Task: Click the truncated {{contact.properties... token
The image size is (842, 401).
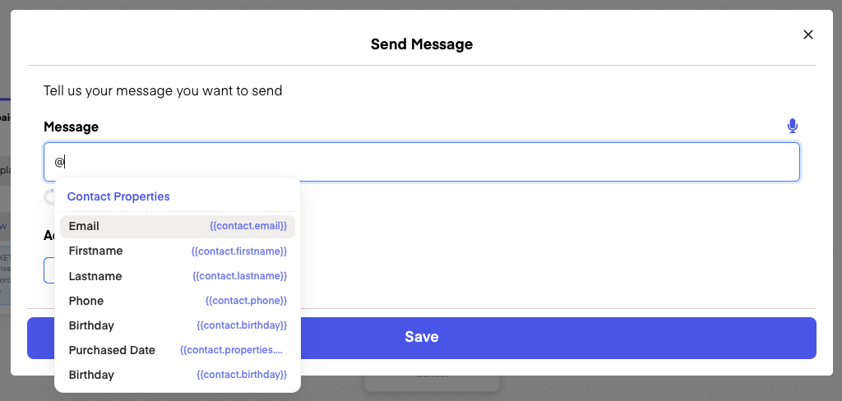Action: pos(233,350)
